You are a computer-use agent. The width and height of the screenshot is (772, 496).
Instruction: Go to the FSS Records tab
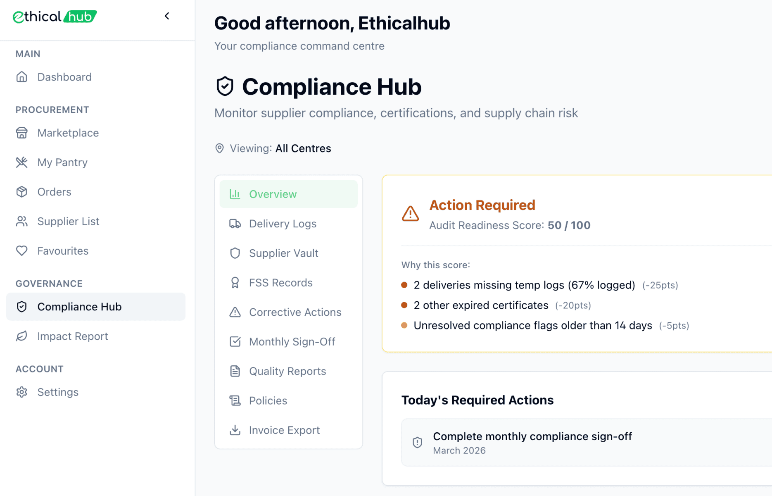280,283
